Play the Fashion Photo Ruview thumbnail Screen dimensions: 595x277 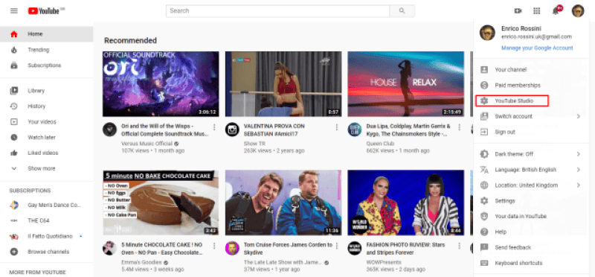(x=405, y=203)
